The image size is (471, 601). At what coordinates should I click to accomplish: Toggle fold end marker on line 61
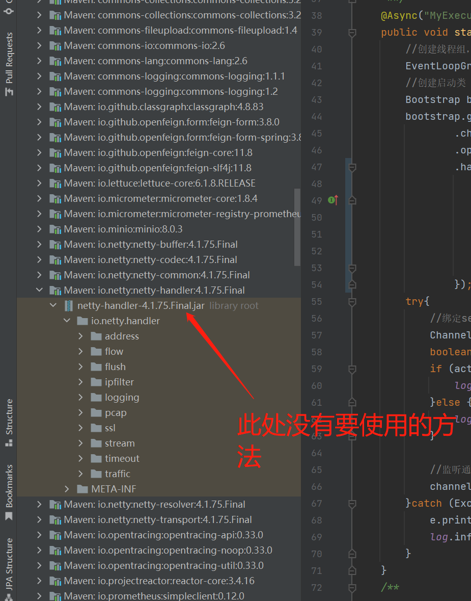tap(352, 402)
